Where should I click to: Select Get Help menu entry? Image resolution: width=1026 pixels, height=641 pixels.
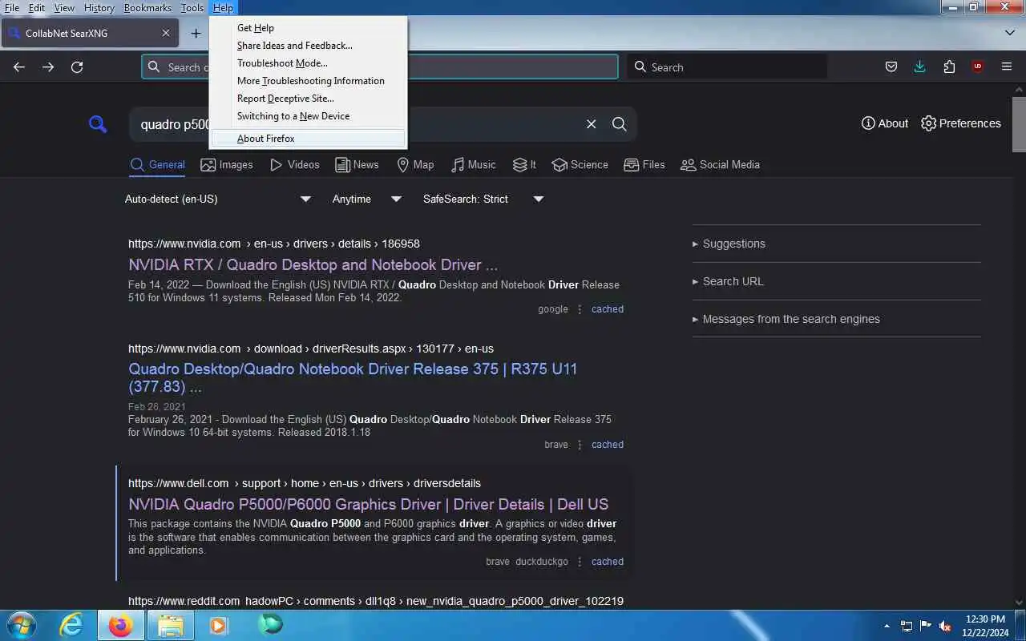tap(309, 28)
